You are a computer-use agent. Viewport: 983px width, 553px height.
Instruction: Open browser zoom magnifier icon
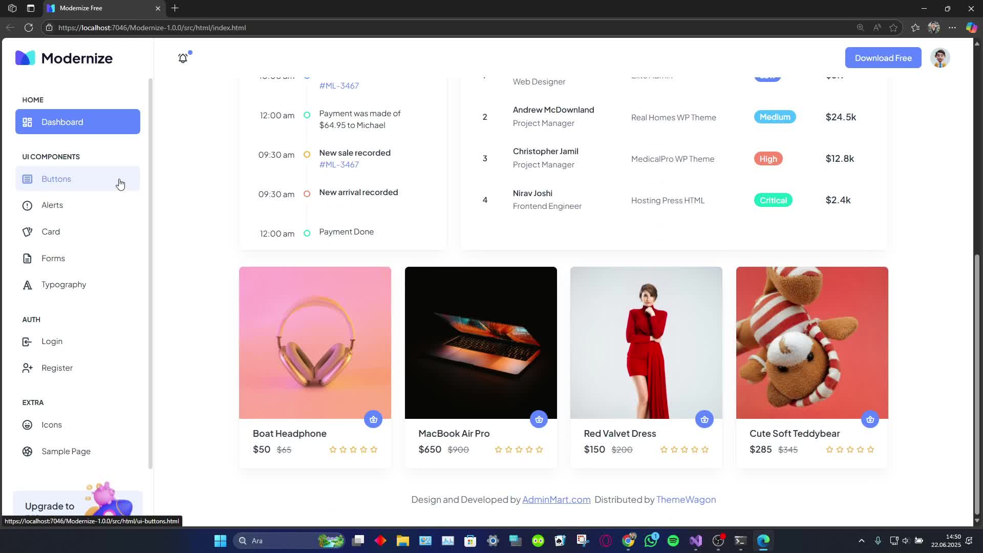point(860,28)
